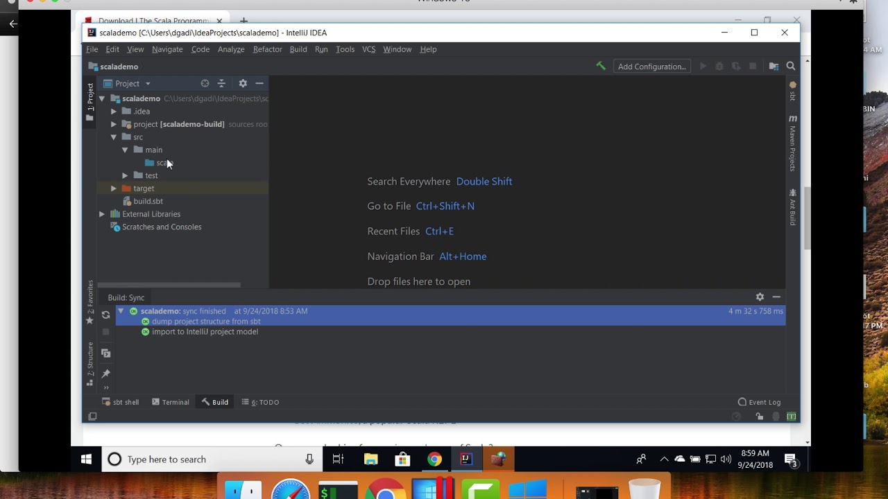Screen dimensions: 888x499
Task: Click the Windows Start button
Action: click(86, 459)
